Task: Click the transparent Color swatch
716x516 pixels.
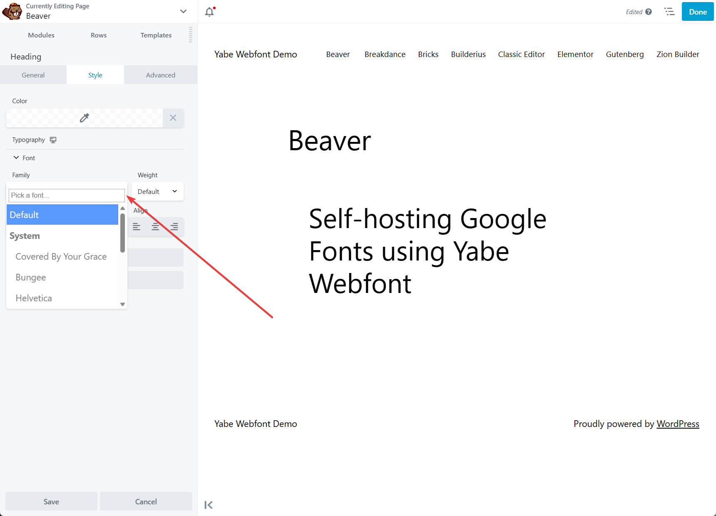Action: tap(85, 118)
